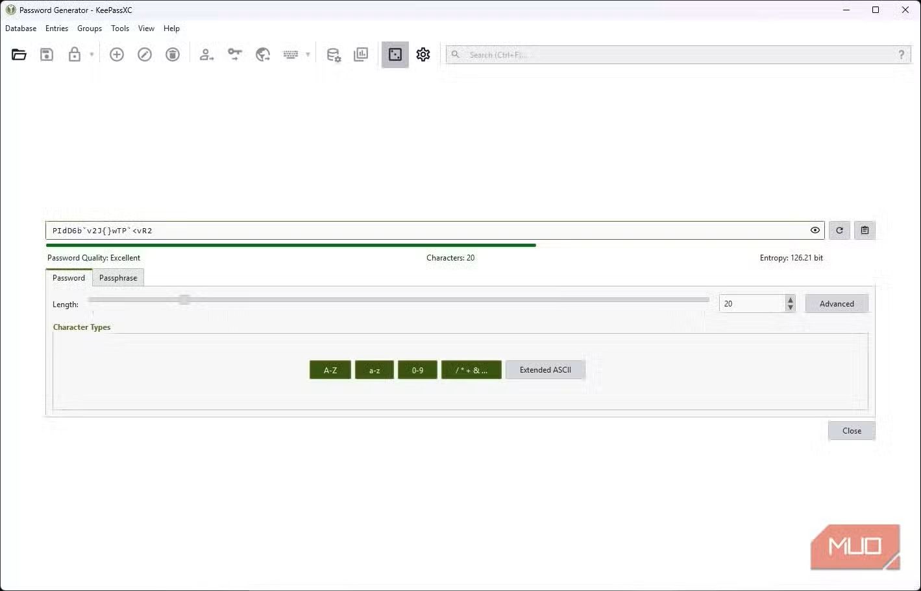Open the Help menu

point(172,29)
